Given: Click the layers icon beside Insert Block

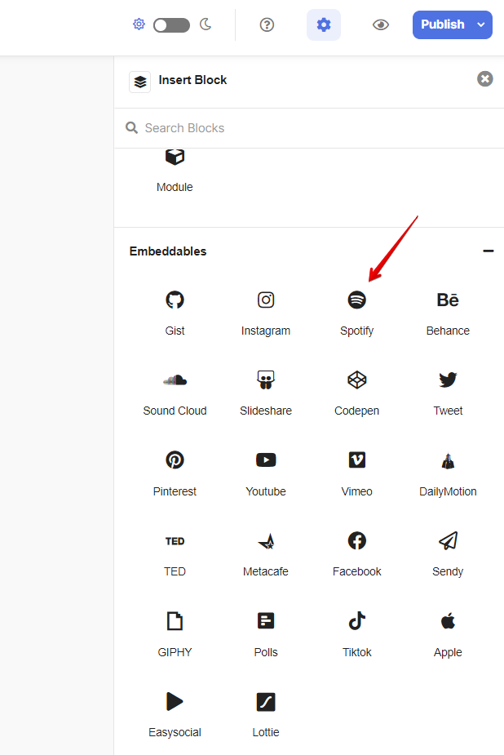Looking at the screenshot, I should 140,82.
